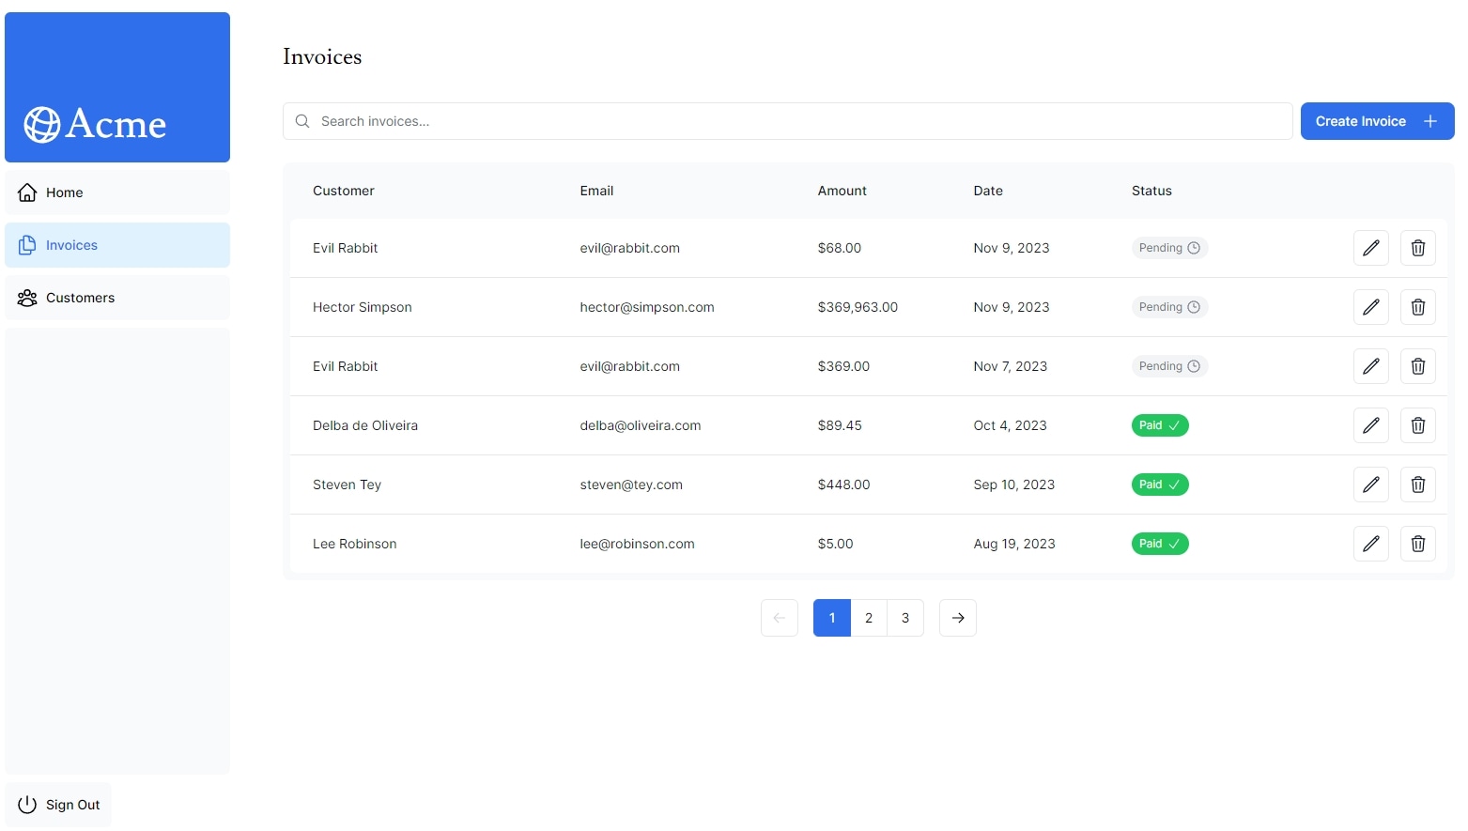This screenshot has height=831, width=1468.
Task: Go to next page with right arrow
Action: (x=958, y=618)
